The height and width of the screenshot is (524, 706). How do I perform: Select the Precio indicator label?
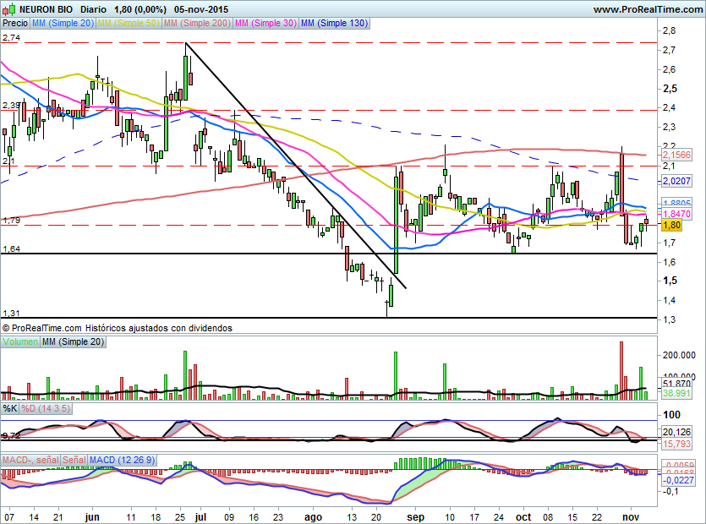(15, 24)
